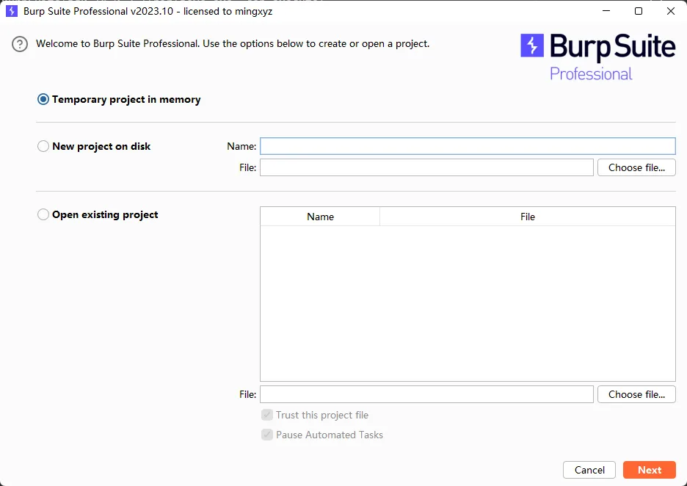Select New project on disk option
This screenshot has height=486, width=687.
[x=43, y=146]
